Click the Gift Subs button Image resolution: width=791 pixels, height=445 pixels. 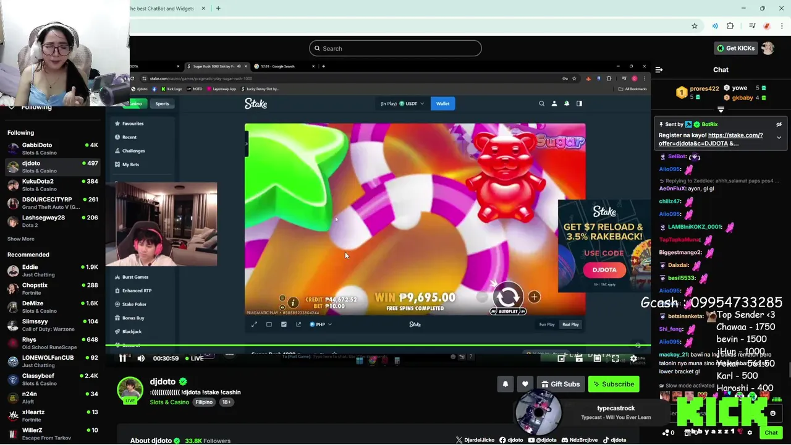tap(560, 384)
